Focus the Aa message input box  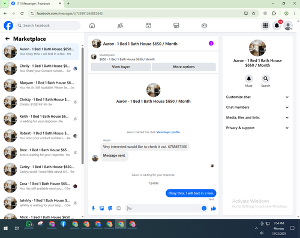coord(163,209)
